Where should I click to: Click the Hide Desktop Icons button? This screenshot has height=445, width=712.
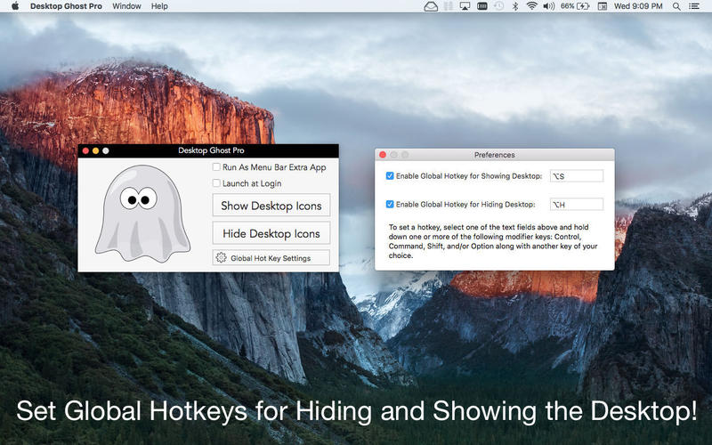(x=271, y=233)
